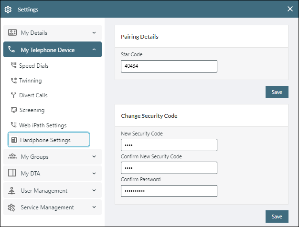Save the Change Security Code section
This screenshot has width=299, height=227.
(277, 216)
